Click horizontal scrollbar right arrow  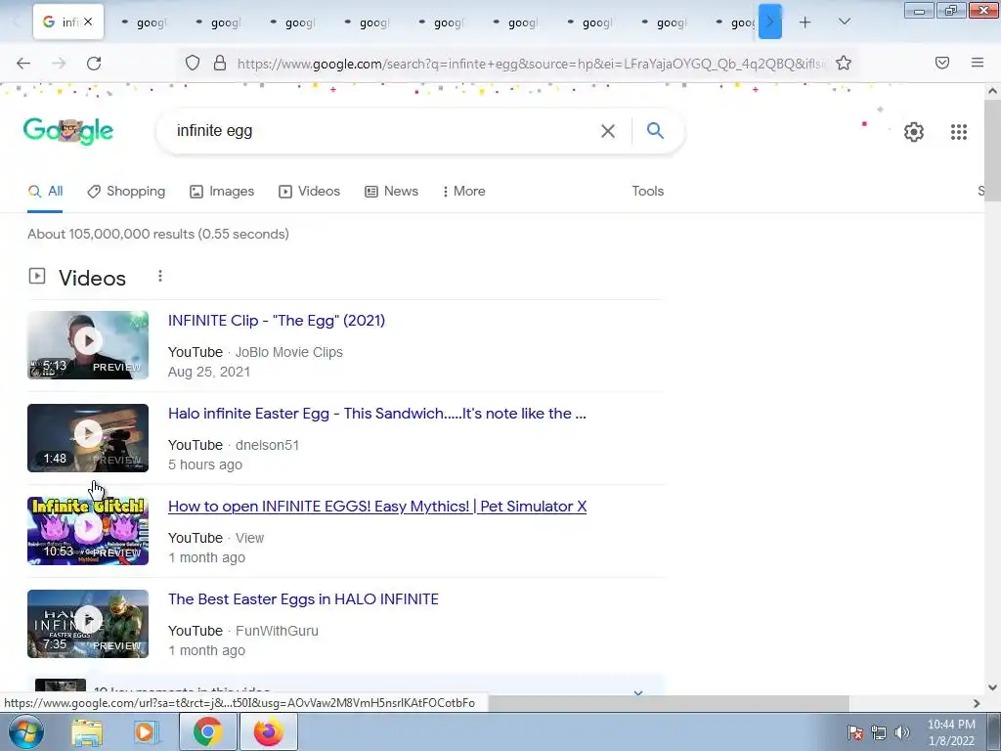(977, 703)
